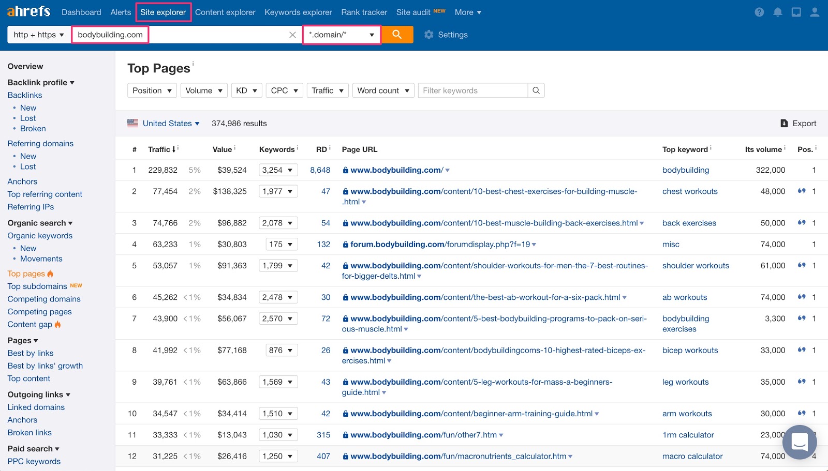Switch to Keywords explorer tab
The image size is (828, 471).
click(298, 12)
